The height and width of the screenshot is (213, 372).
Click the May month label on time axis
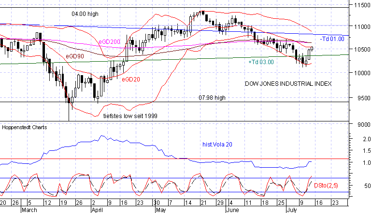(x=161, y=210)
